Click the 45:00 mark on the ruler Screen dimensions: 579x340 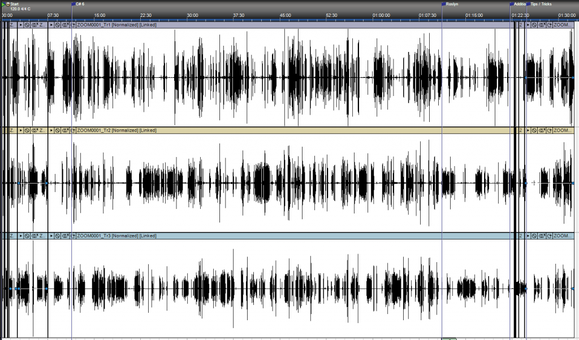[285, 15]
